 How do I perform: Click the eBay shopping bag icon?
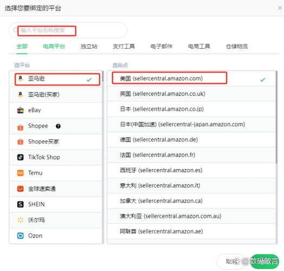20,110
